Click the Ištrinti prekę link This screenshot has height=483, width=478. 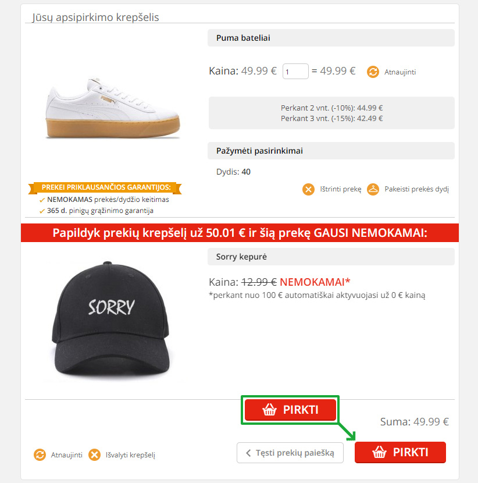click(x=340, y=189)
